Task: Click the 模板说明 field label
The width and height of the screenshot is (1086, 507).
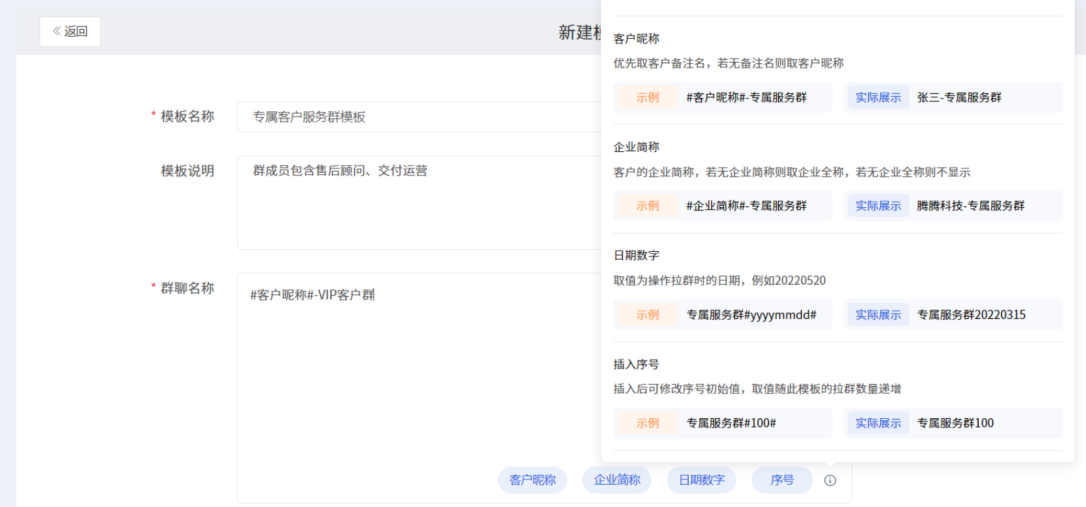Action: pos(187,171)
